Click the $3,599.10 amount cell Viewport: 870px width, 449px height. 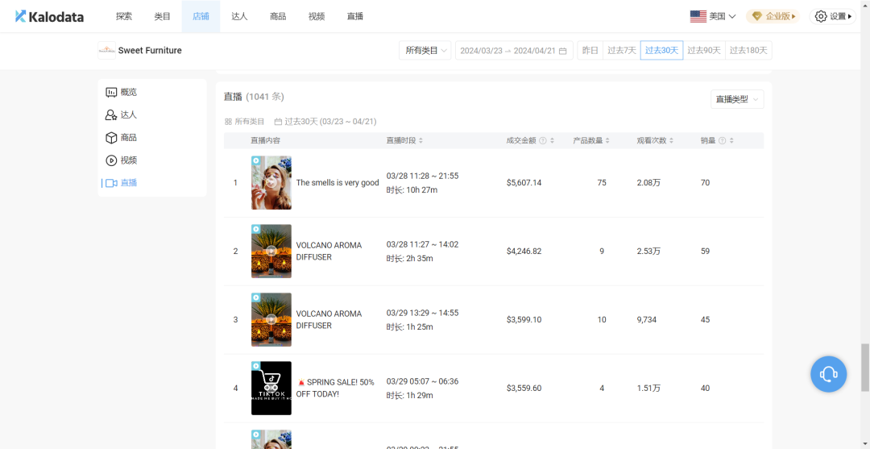[x=524, y=320]
